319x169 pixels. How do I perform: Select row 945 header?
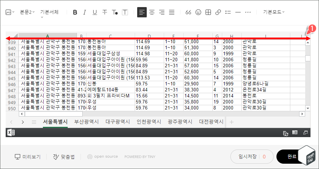click(x=12, y=79)
